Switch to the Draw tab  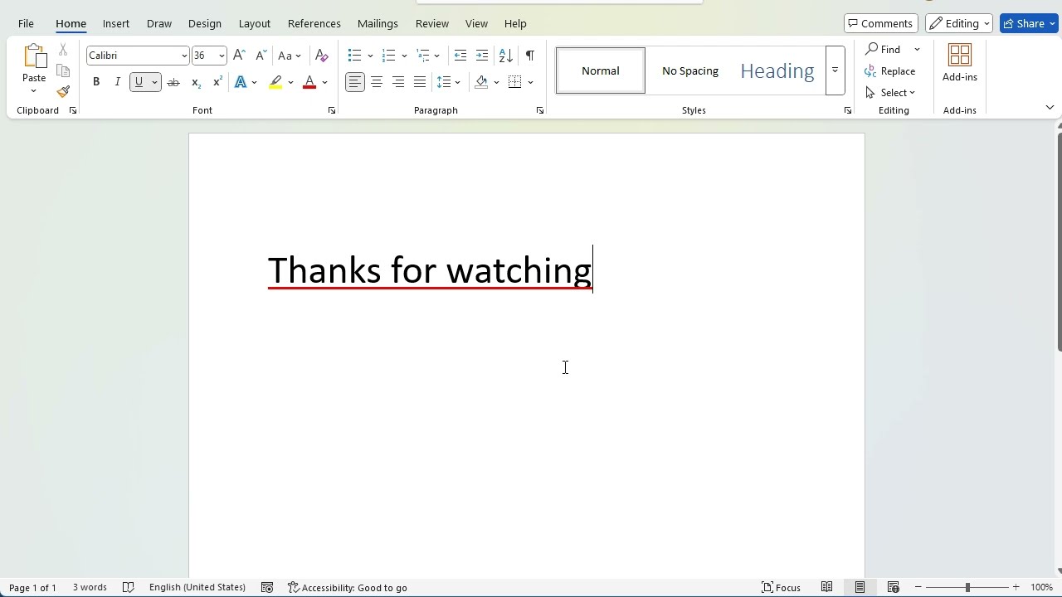point(159,23)
